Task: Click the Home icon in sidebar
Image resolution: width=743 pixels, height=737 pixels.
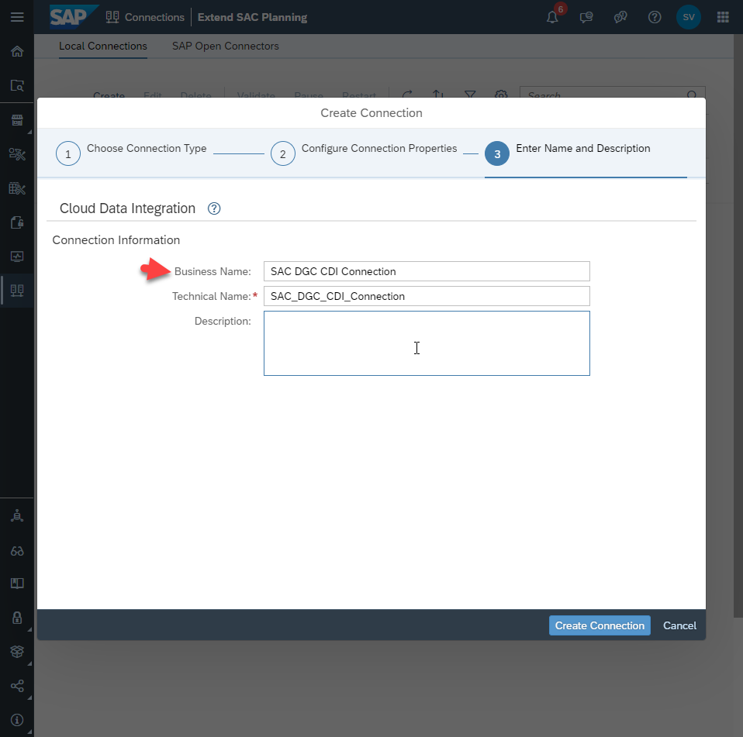Action: [x=17, y=51]
